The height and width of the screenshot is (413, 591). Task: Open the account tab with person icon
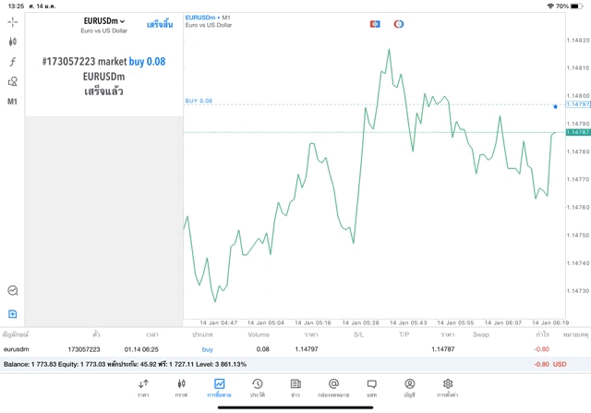(x=410, y=388)
